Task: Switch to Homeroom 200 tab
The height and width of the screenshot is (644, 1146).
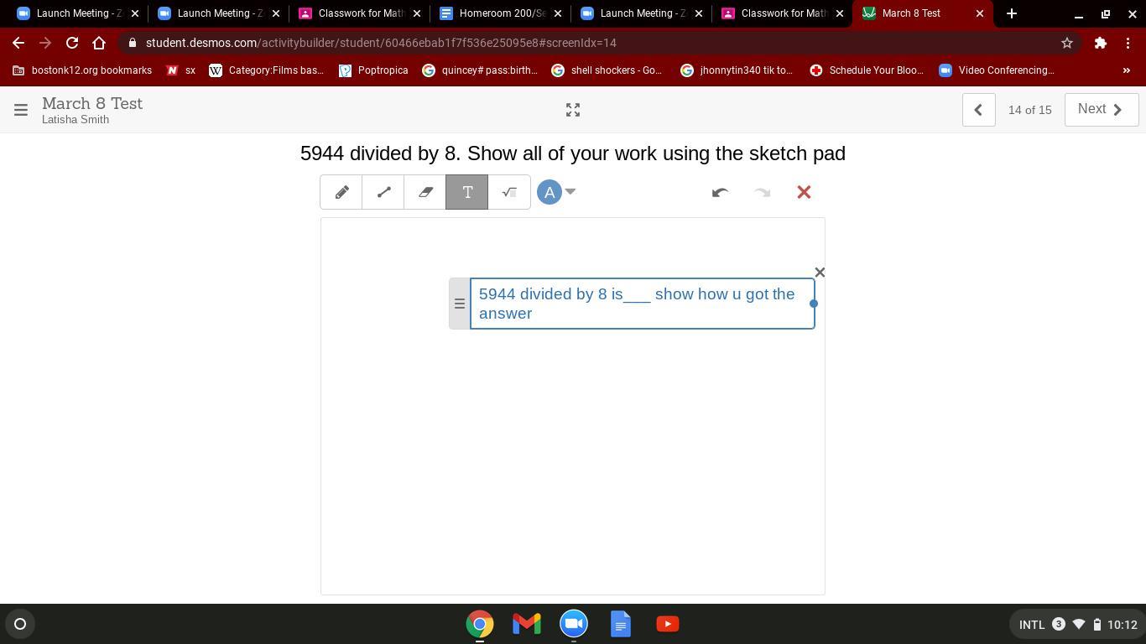Action: click(x=499, y=13)
